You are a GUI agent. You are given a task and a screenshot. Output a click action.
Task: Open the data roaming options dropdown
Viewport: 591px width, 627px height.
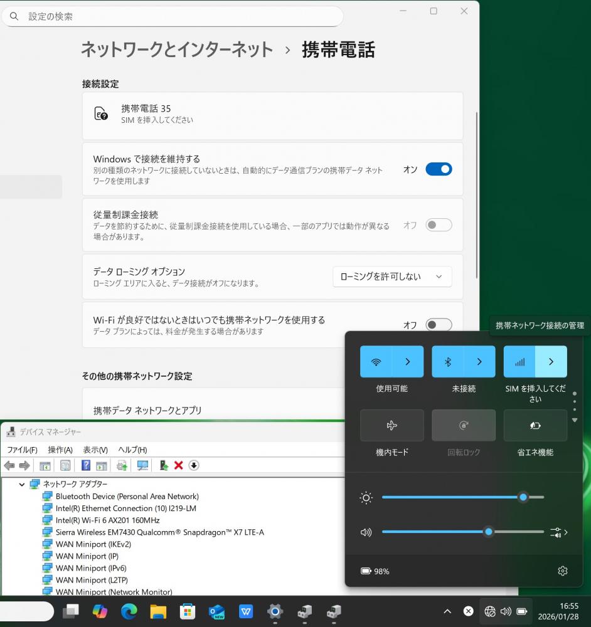point(392,277)
